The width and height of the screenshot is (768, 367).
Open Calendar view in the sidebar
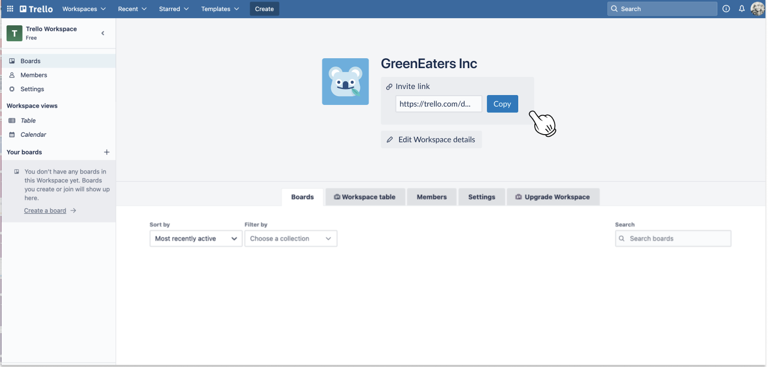(33, 135)
